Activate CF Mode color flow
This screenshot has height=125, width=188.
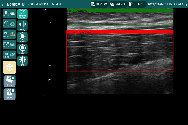(x=9, y=24)
